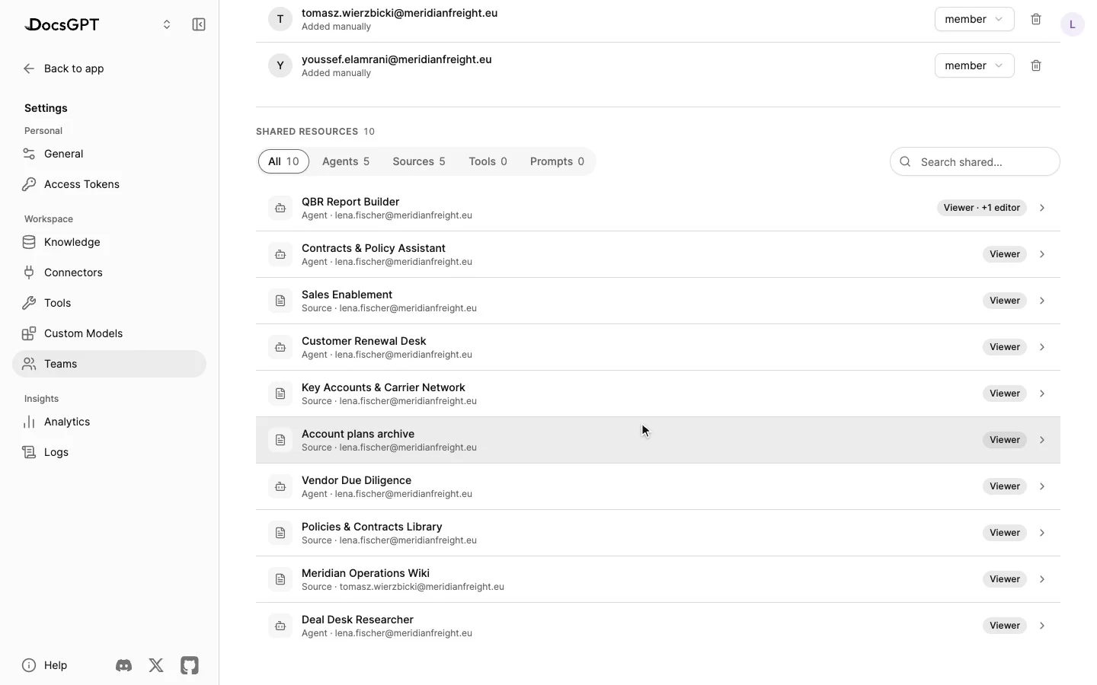Screen dimensions: 1097x685
Task: Open the X (Twitter) icon link
Action: pos(156,665)
